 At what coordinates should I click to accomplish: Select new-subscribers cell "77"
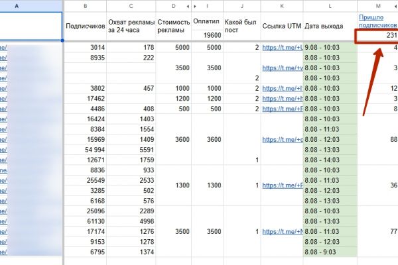coord(377,231)
